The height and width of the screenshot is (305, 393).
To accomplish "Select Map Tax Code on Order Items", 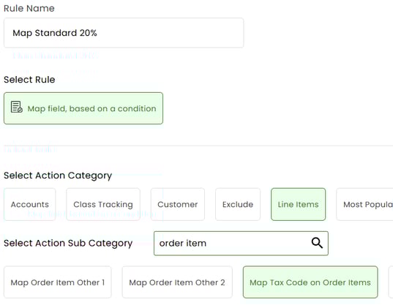I will (x=310, y=282).
